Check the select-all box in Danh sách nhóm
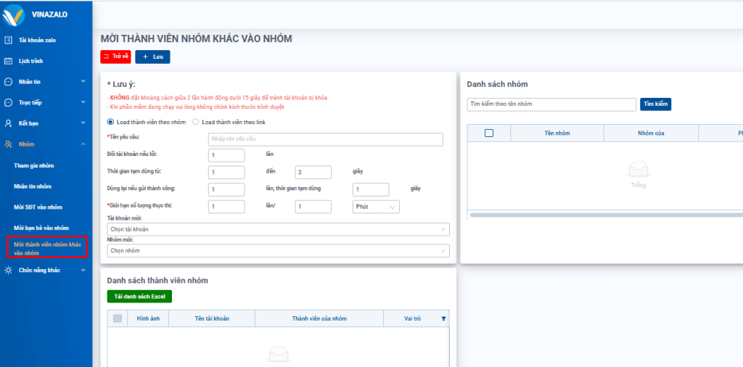Viewport: 743px width, 367px height. pos(488,133)
